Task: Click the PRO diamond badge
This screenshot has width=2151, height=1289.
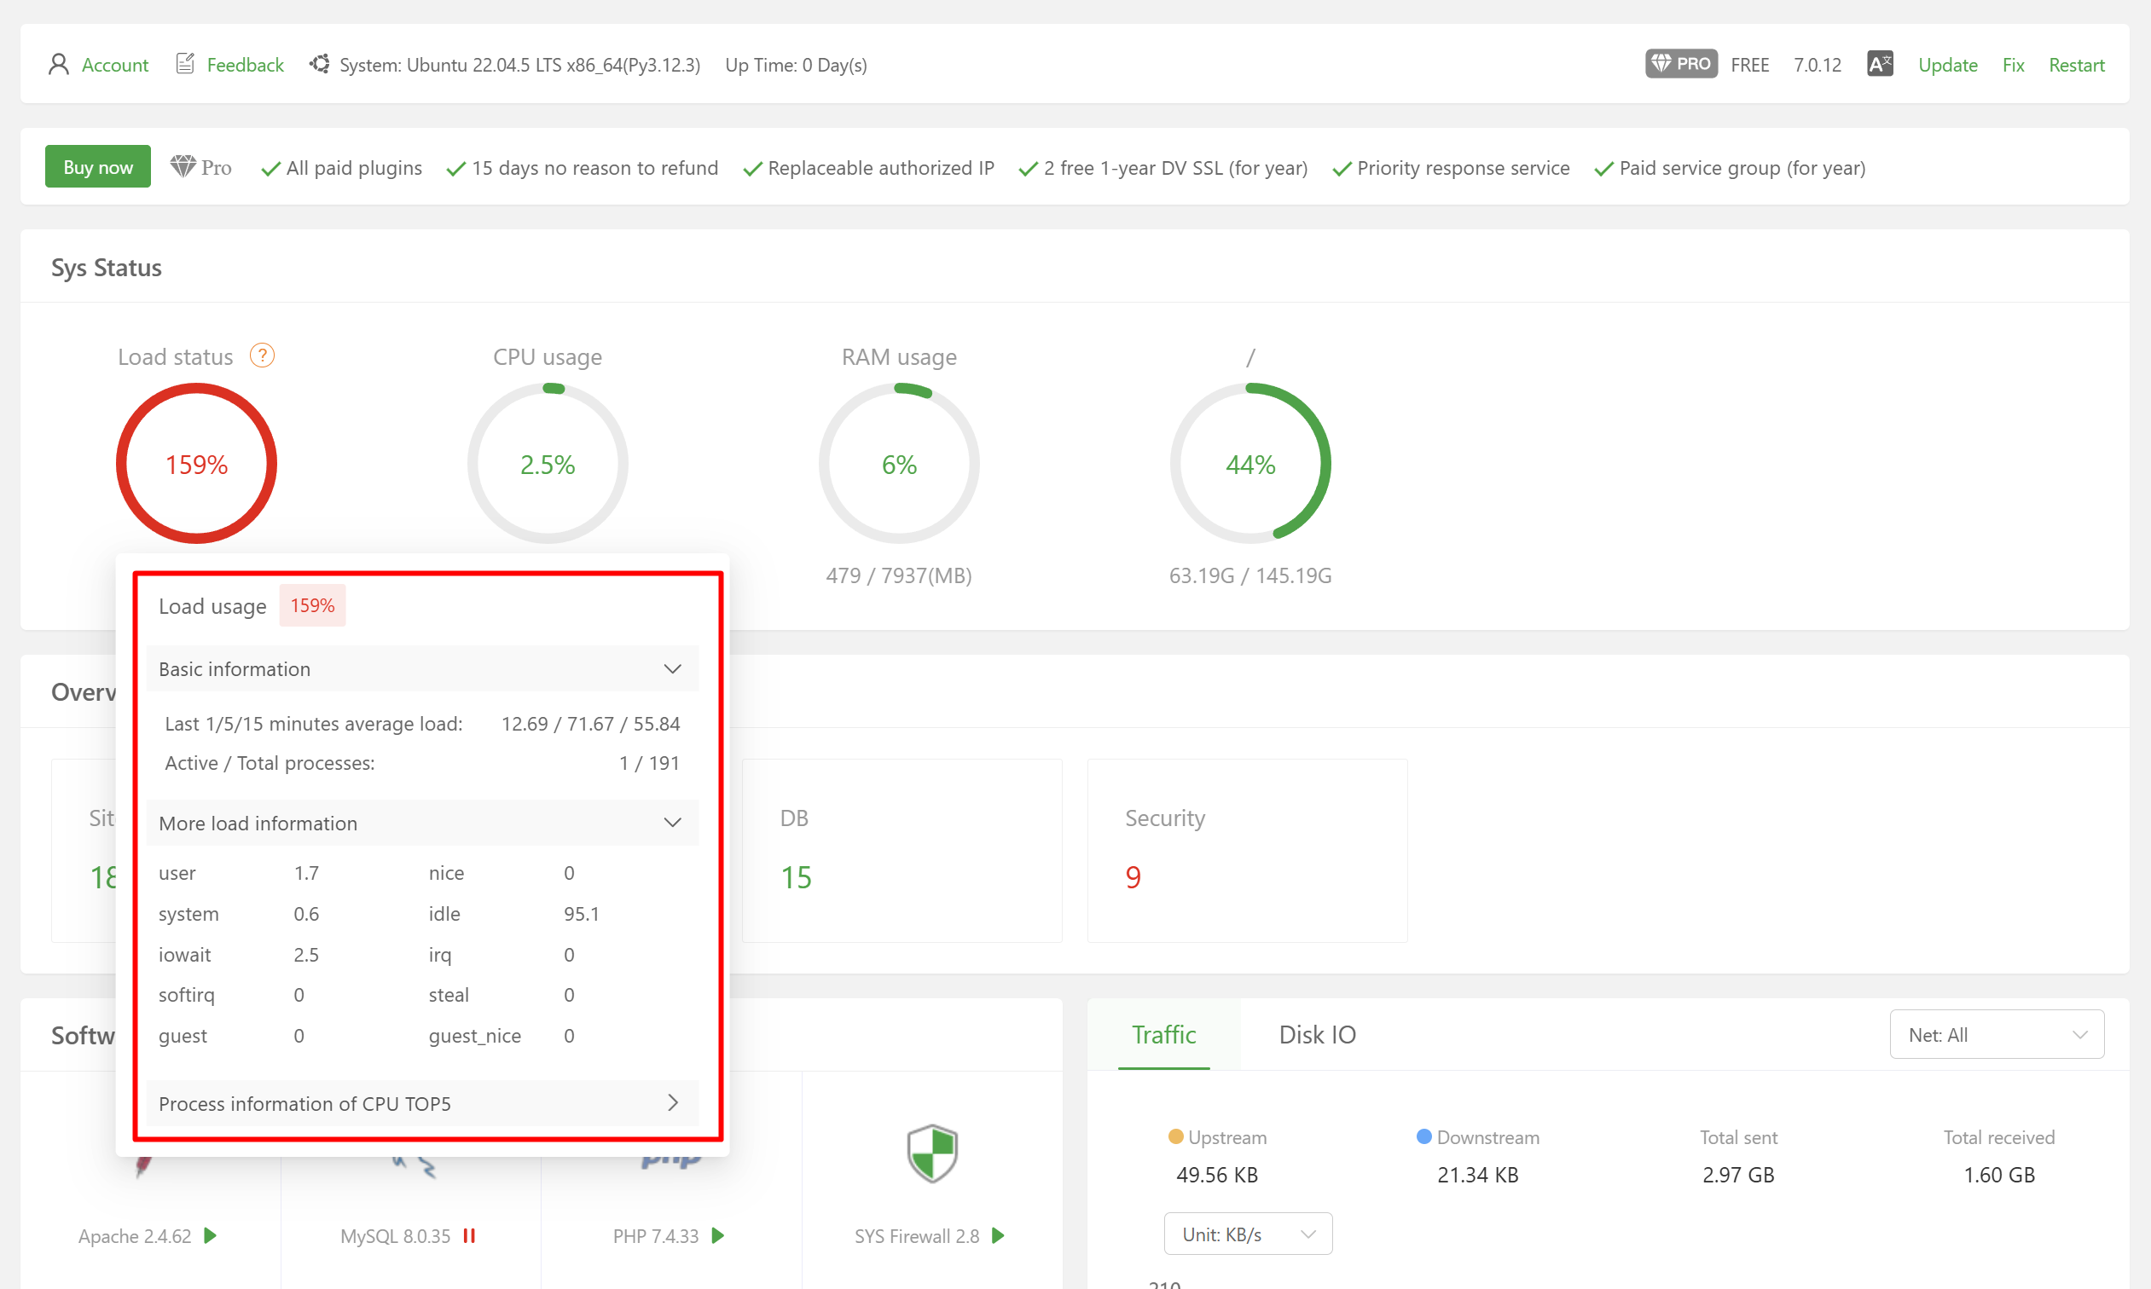Action: pos(1679,64)
